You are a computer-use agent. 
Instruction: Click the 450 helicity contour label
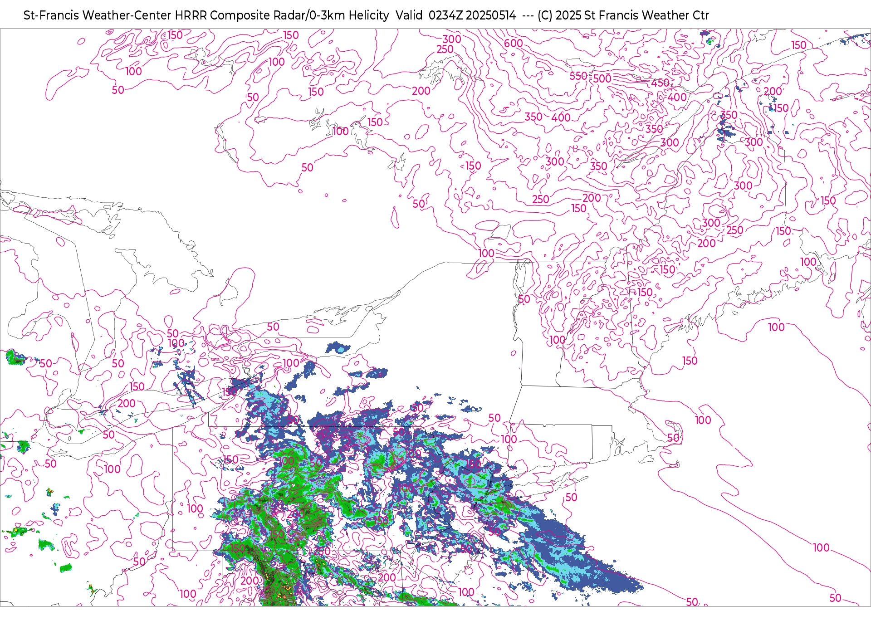pos(660,83)
